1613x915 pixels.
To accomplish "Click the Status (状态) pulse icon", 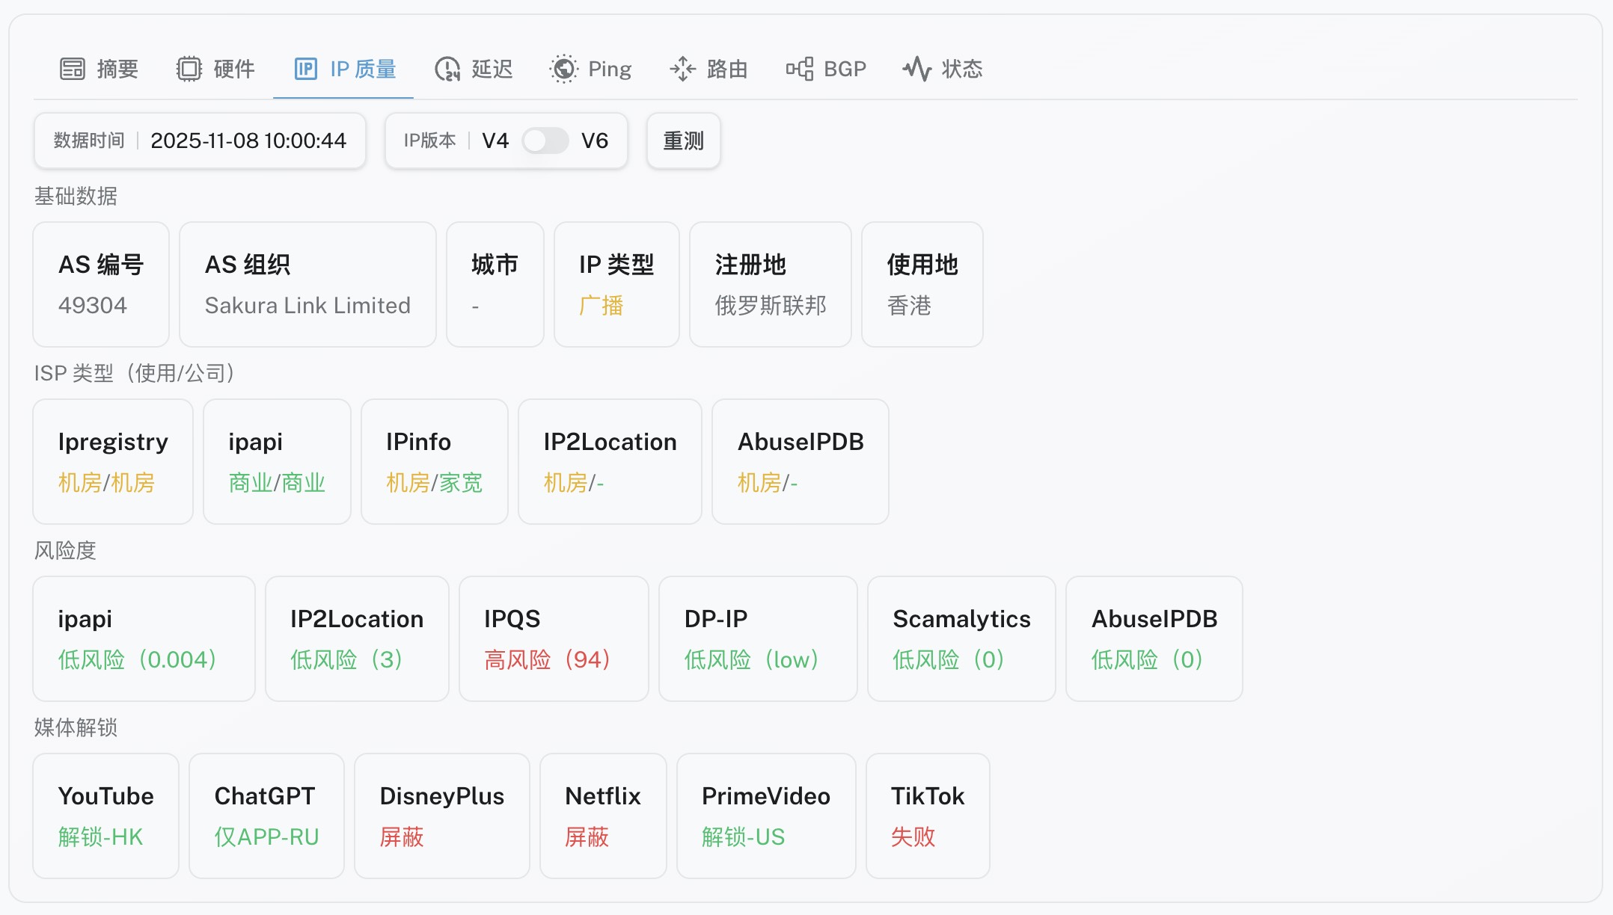I will pyautogui.click(x=916, y=69).
